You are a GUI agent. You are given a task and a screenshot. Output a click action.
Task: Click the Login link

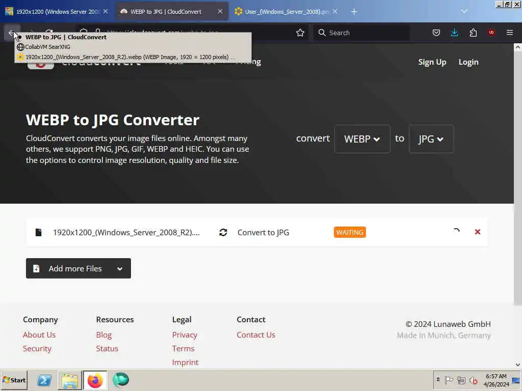[x=468, y=62]
